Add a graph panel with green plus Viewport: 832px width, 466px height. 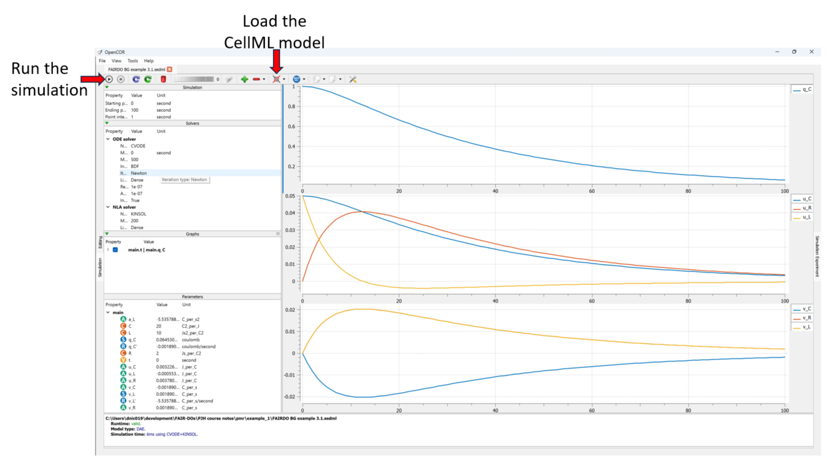(244, 79)
